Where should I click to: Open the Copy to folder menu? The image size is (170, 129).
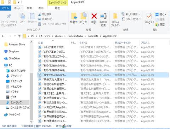tap(83, 18)
